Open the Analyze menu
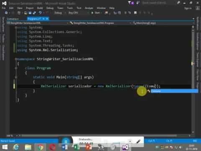The image size is (201, 151). coord(89,8)
